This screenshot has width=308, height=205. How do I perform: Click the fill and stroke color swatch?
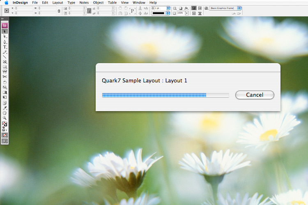5,124
